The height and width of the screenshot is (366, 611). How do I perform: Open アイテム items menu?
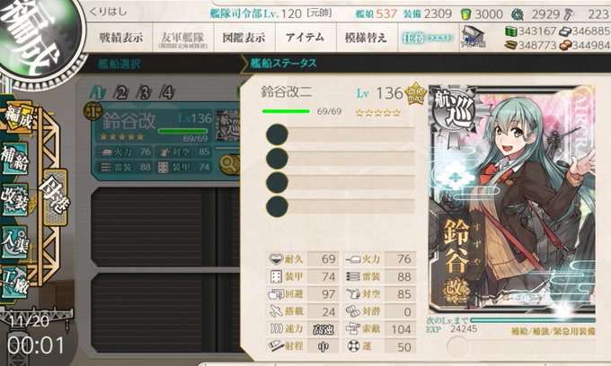(305, 38)
